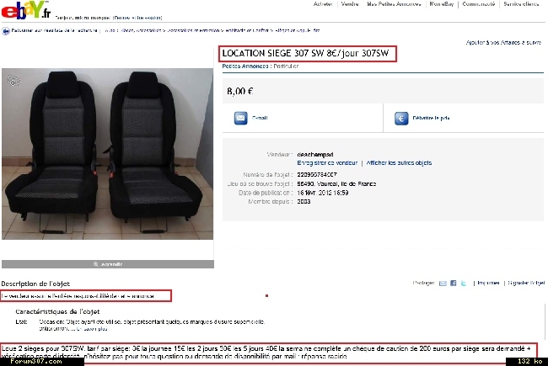Open Service clients
Viewport: 548px width, 366px height.
[x=521, y=4]
